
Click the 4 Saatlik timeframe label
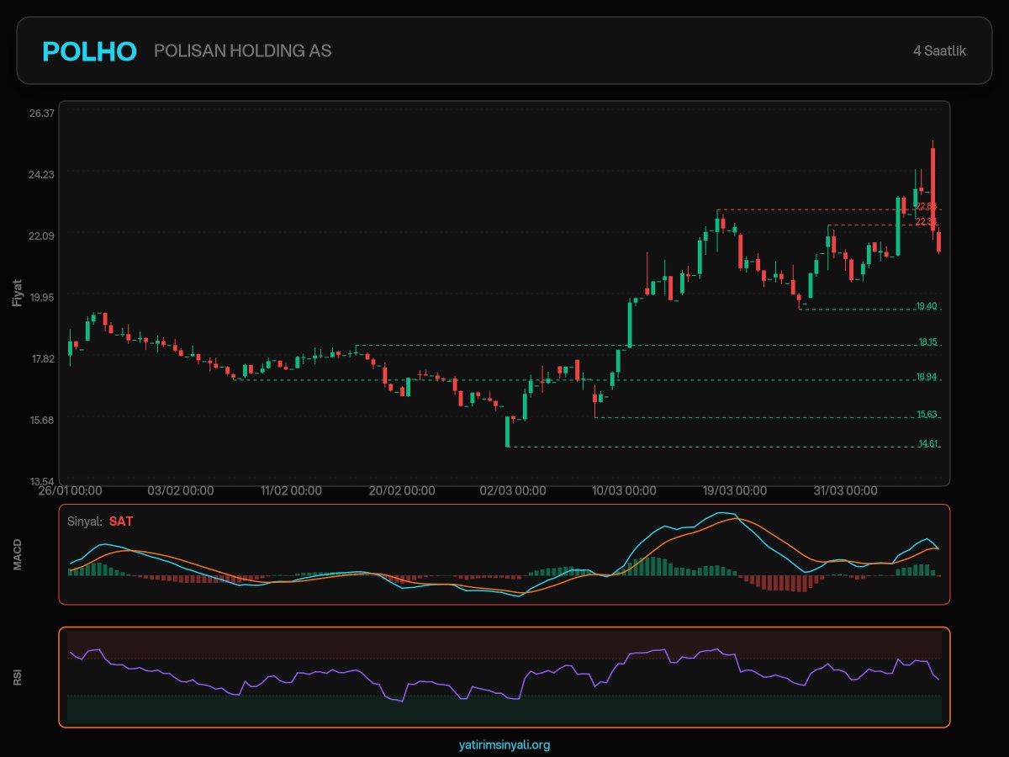(939, 51)
